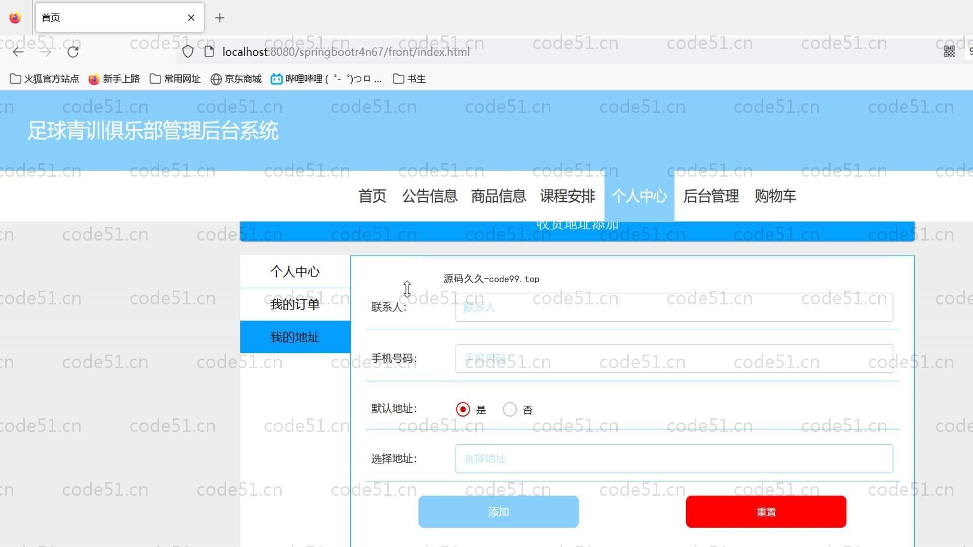973x547 pixels.
Task: Open the 新手上路 bookmark
Action: [114, 79]
